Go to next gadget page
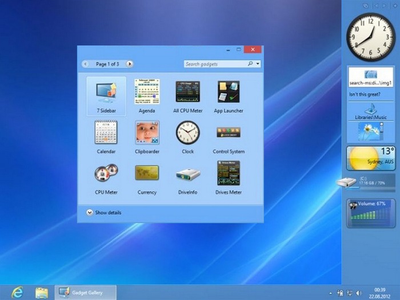This screenshot has width=400, height=300. coord(130,64)
